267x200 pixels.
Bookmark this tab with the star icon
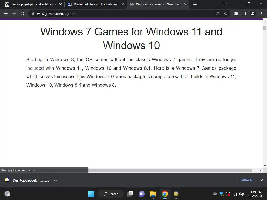[226, 14]
